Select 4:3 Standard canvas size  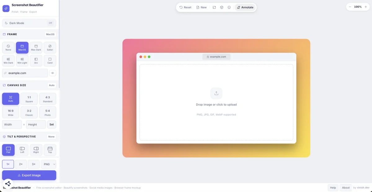[x=48, y=99]
